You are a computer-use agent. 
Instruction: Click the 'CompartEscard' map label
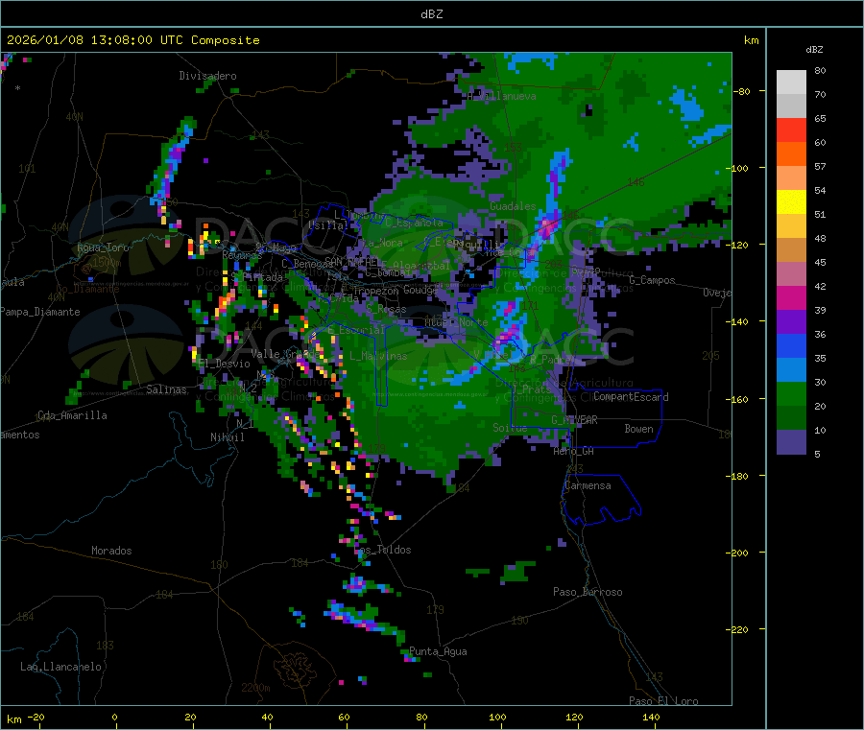(631, 397)
